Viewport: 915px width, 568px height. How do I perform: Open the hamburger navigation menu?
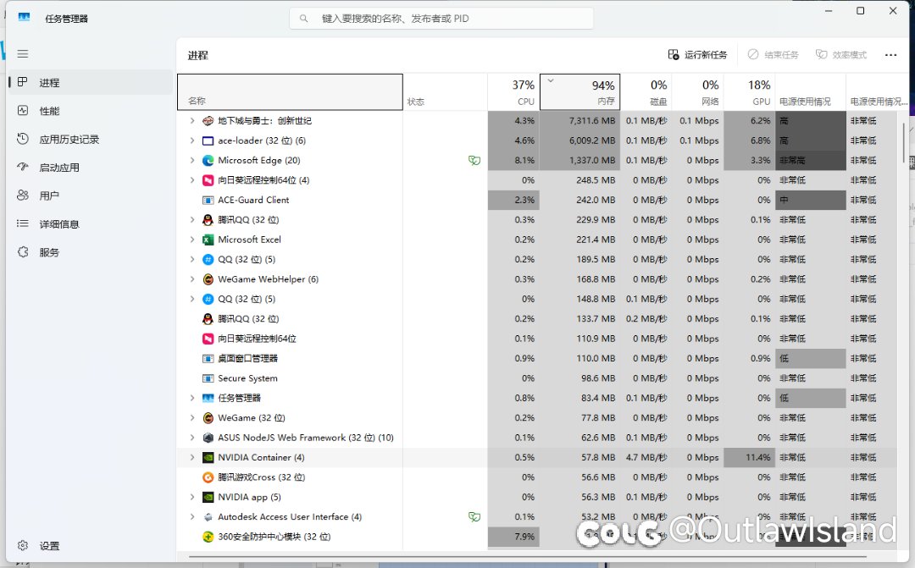coord(23,53)
